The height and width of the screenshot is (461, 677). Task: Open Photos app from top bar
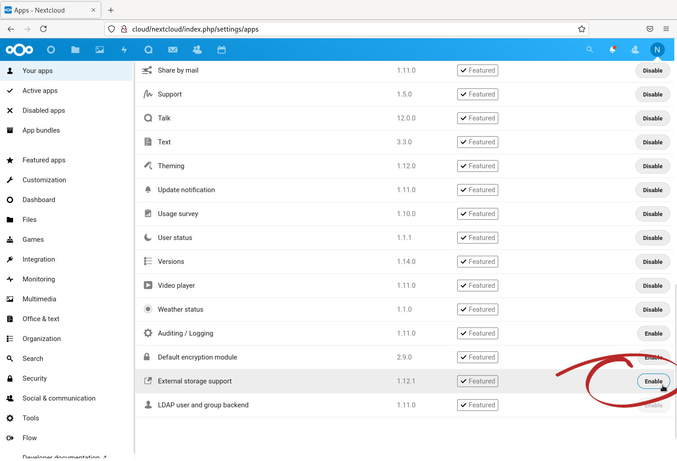tap(100, 50)
